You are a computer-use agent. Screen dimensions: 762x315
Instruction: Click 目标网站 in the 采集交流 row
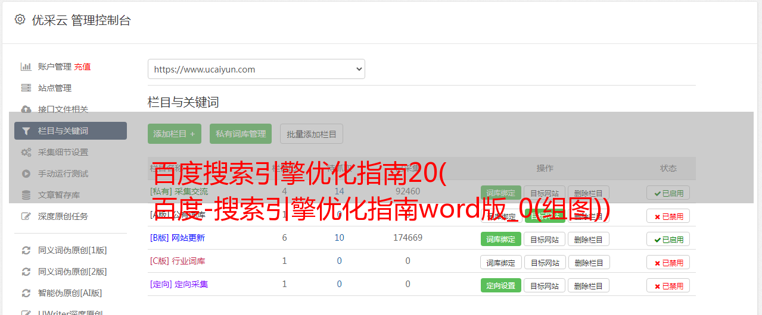[x=545, y=193]
